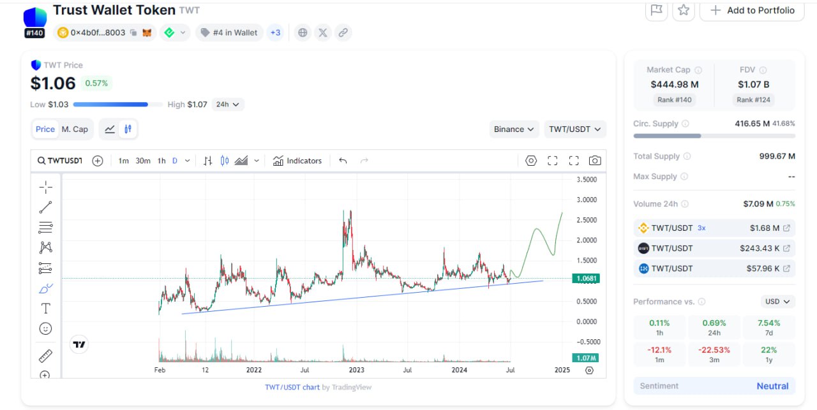The height and width of the screenshot is (410, 817).
Task: Expand the green chain selector dropdown
Action: coord(175,33)
